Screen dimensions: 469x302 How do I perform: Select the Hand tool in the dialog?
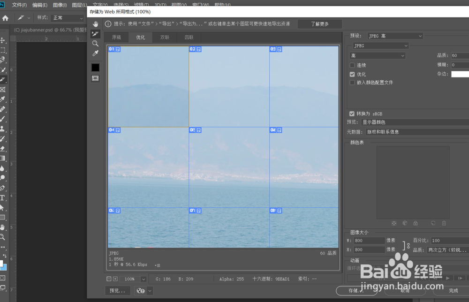pyautogui.click(x=95, y=23)
